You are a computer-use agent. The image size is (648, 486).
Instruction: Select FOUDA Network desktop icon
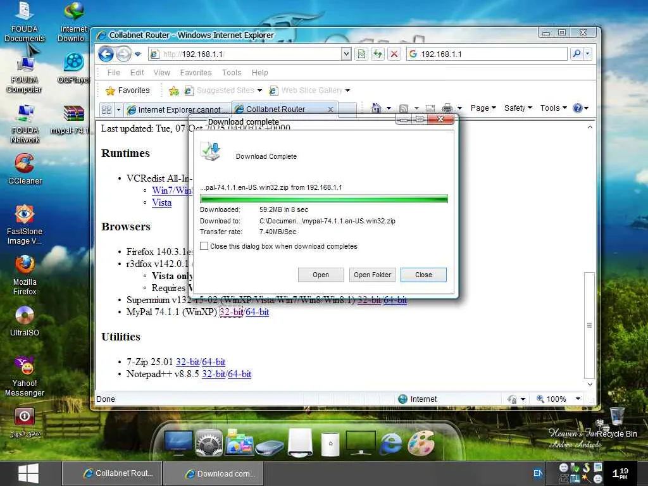coord(25,123)
